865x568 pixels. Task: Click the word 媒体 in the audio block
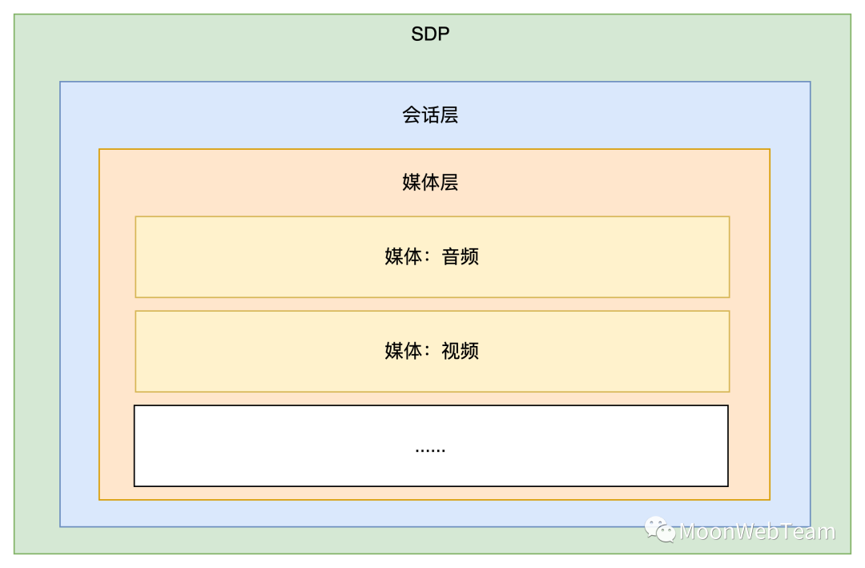pos(403,257)
